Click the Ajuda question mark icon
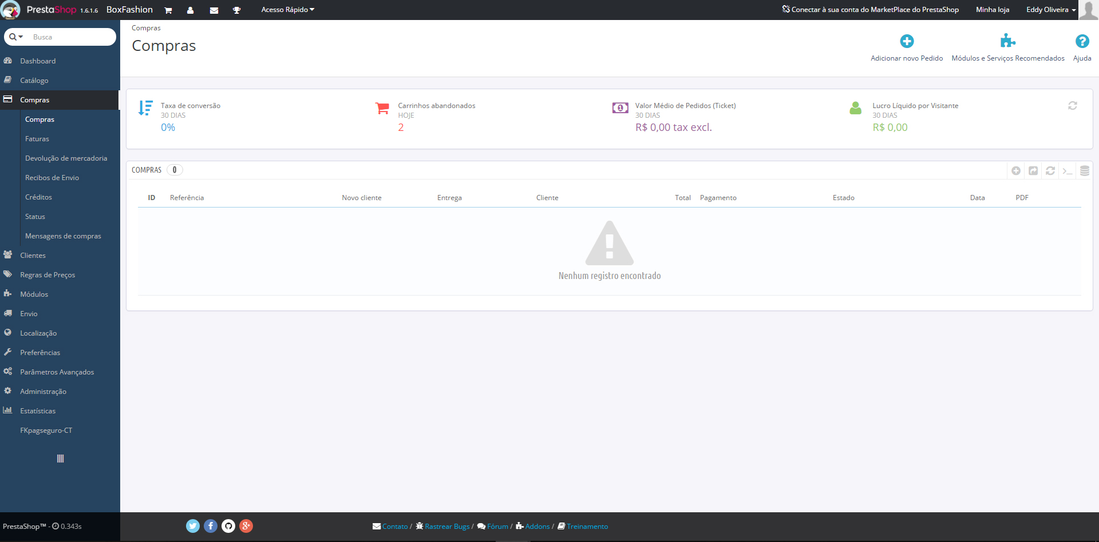1099x542 pixels. [1082, 41]
